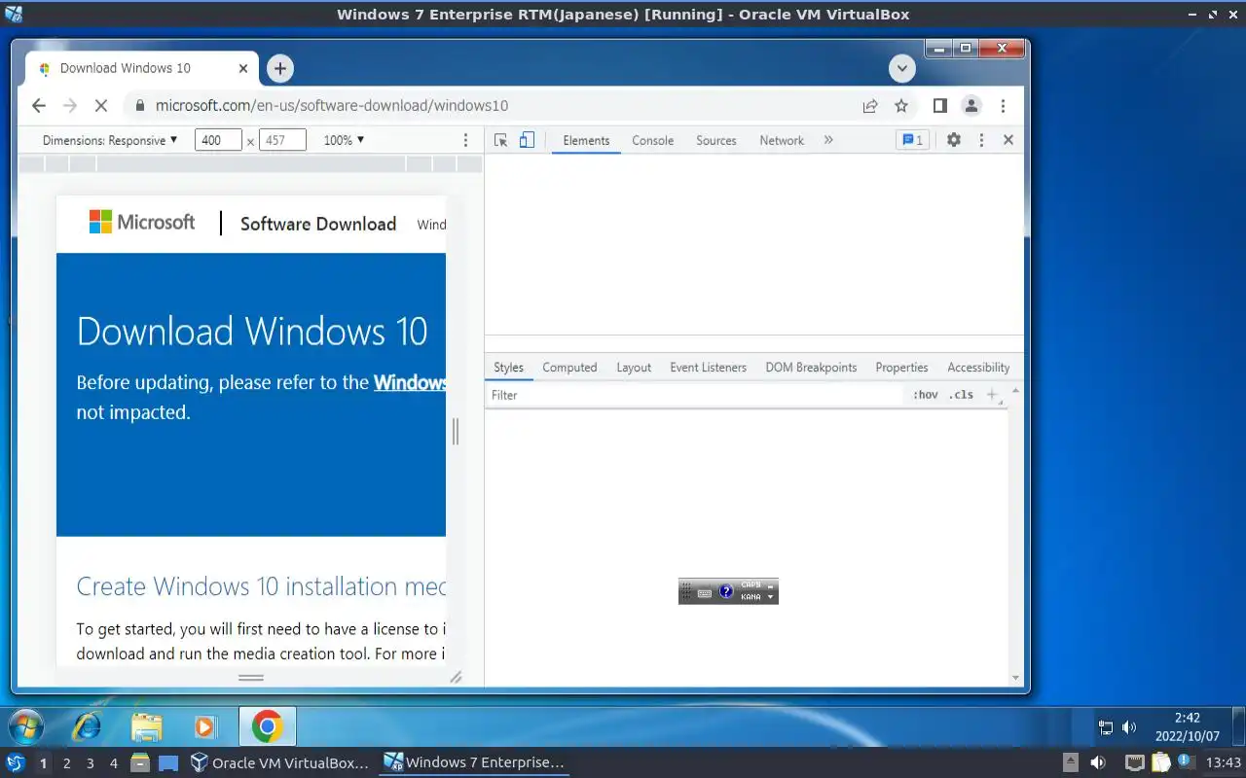Click the responsive viewport corner handle

[456, 678]
